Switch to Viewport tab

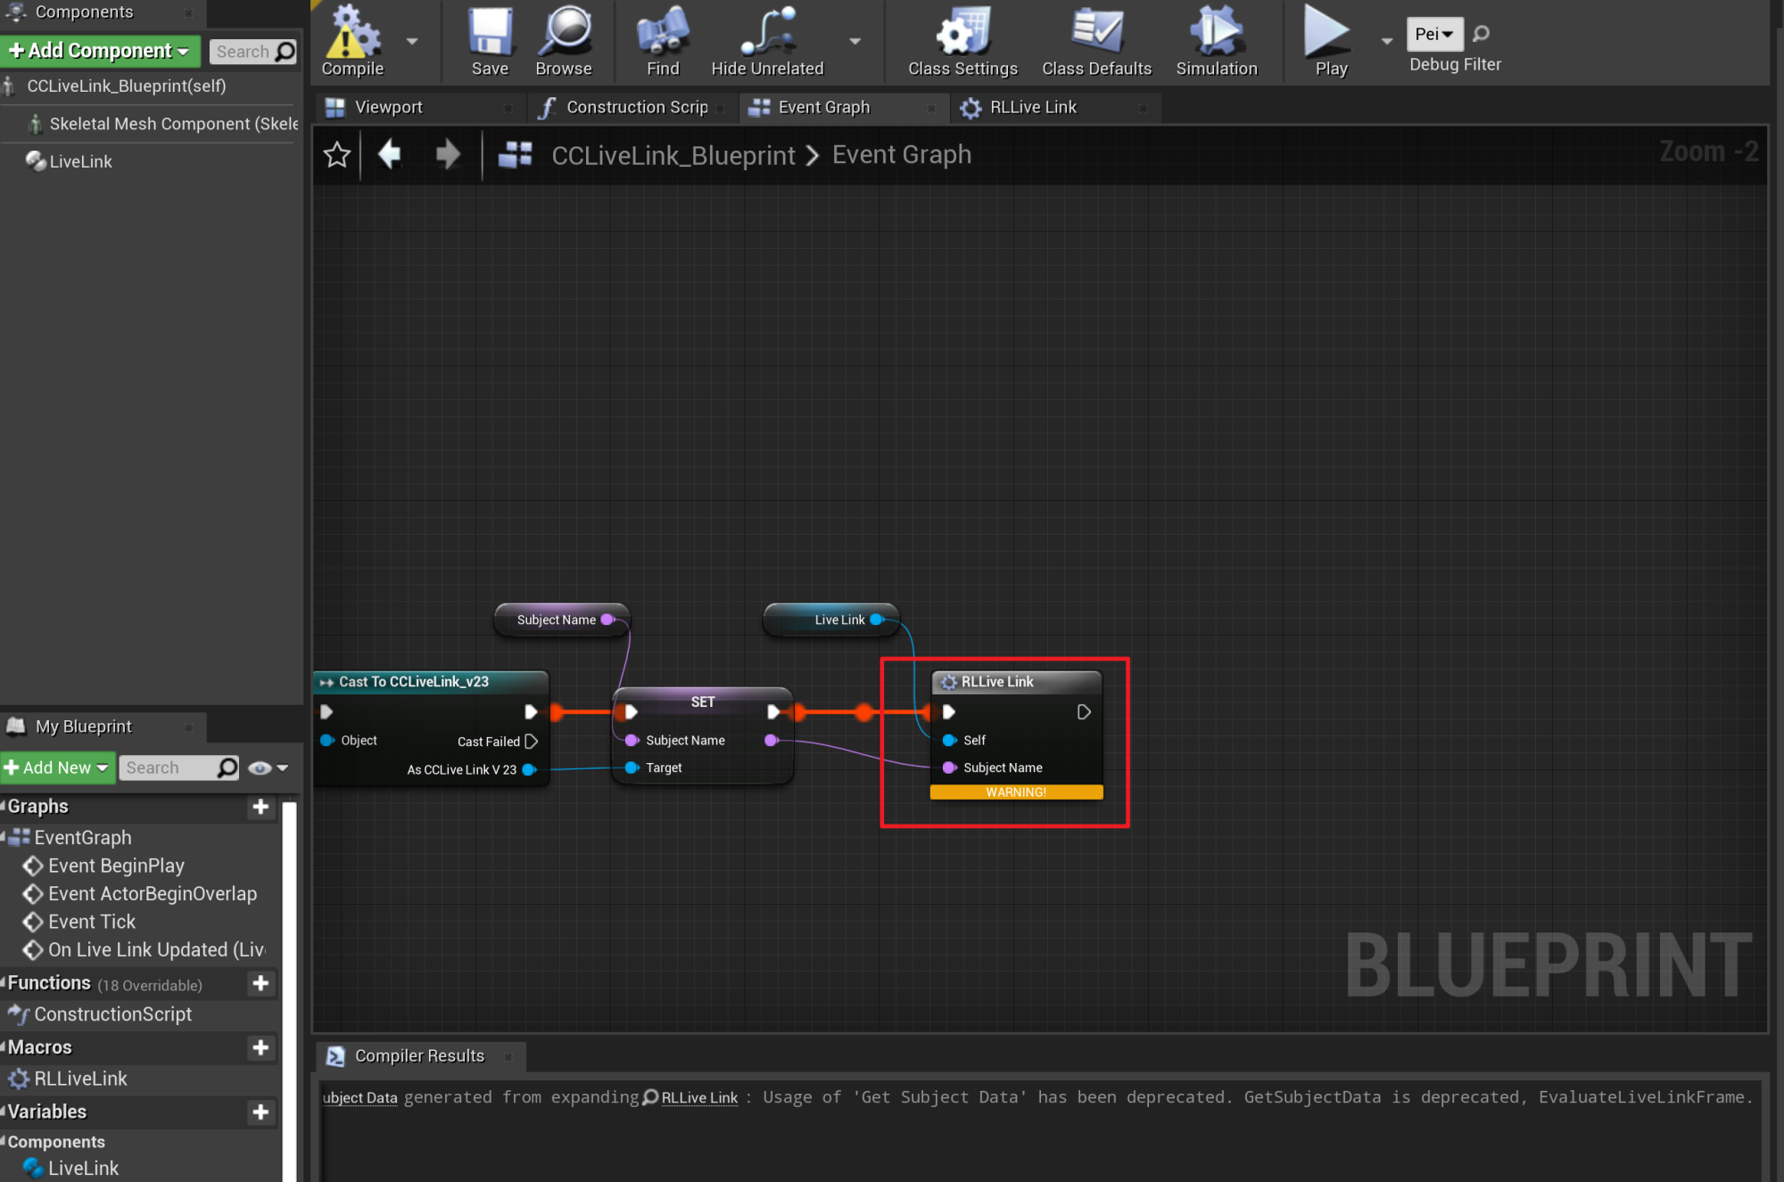pyautogui.click(x=389, y=107)
